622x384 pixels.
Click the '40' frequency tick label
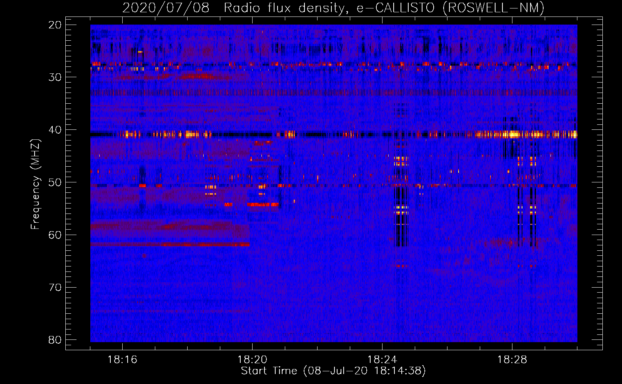coord(55,130)
